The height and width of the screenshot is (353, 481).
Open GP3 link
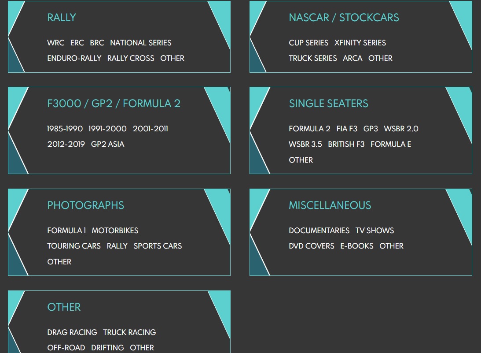(371, 129)
